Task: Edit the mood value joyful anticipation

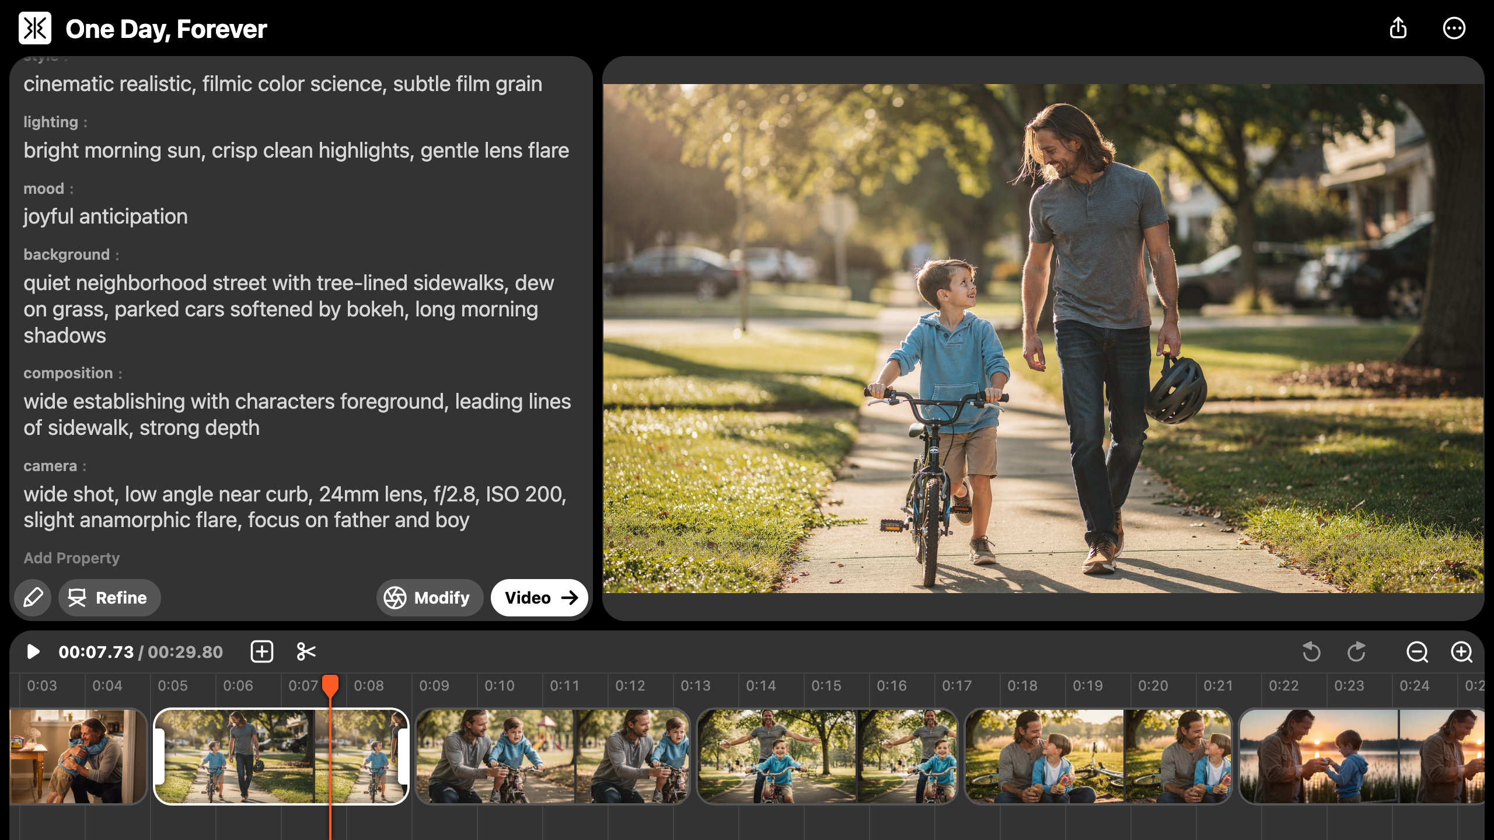Action: coord(106,217)
